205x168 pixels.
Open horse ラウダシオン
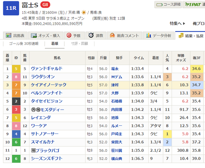[x=43, y=77]
